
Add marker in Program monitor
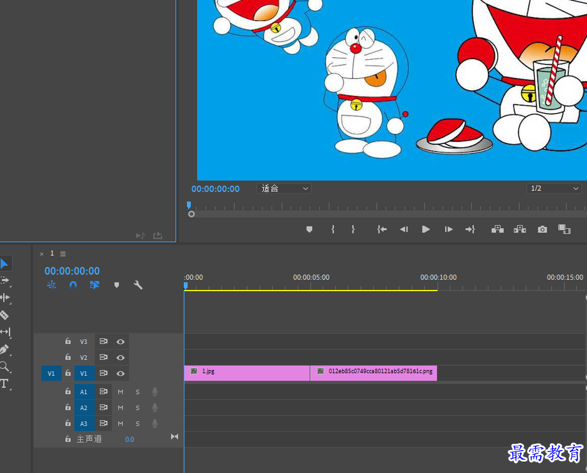(x=309, y=230)
